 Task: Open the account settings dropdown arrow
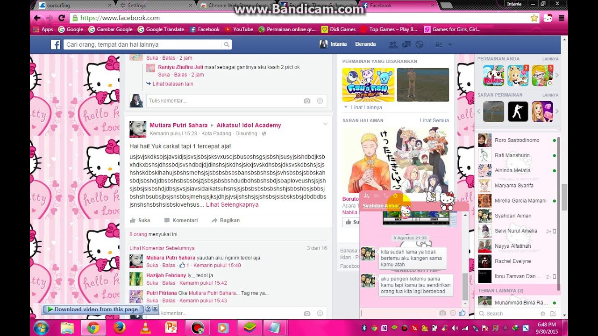tap(450, 44)
